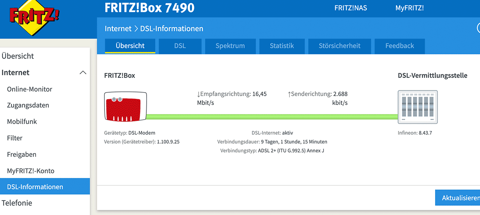Click the red FRITZ!Box device icon
The width and height of the screenshot is (480, 215).
[125, 107]
